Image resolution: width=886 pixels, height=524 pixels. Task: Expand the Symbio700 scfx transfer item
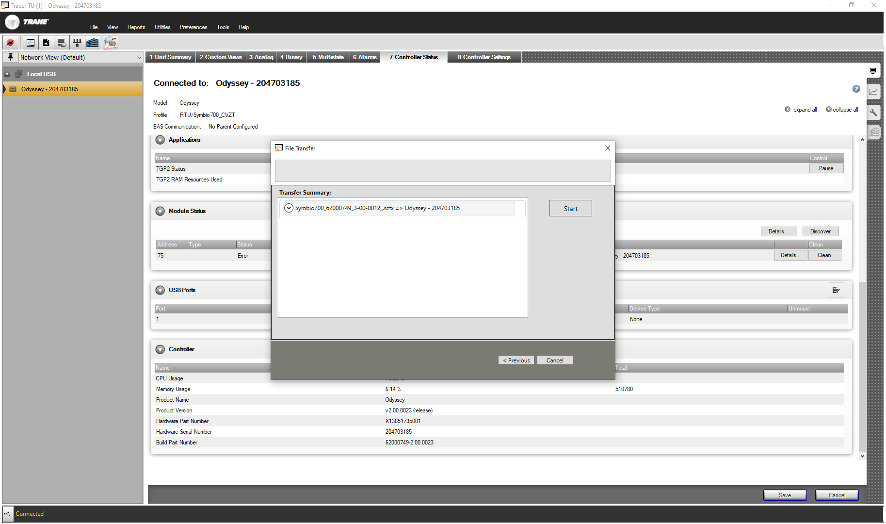(x=289, y=208)
